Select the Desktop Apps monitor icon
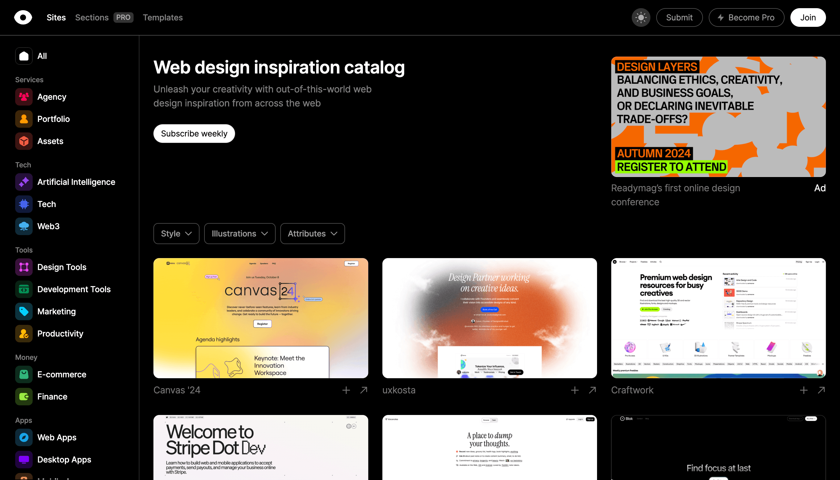 point(24,460)
